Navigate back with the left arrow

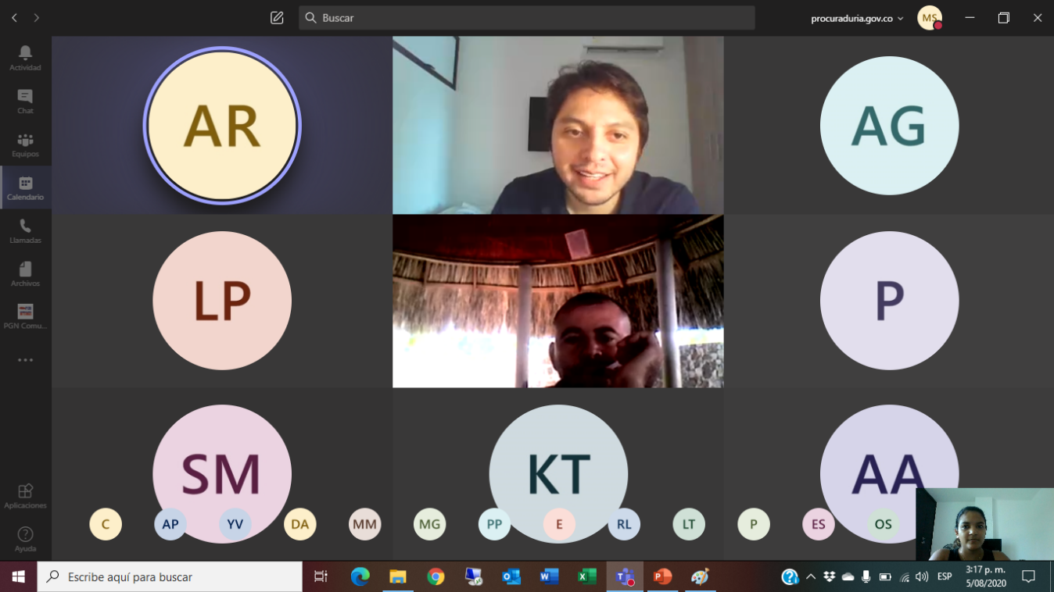14,18
